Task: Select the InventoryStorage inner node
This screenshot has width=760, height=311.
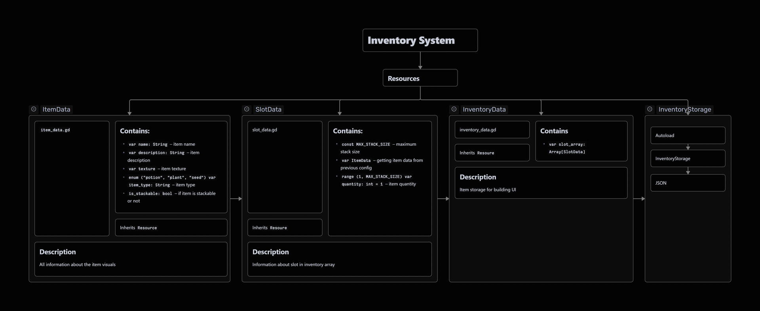Action: pos(687,158)
